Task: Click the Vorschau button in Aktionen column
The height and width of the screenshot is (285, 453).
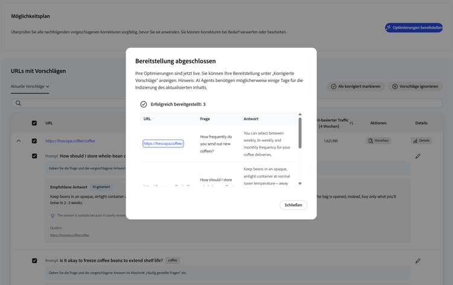Action: [x=379, y=141]
